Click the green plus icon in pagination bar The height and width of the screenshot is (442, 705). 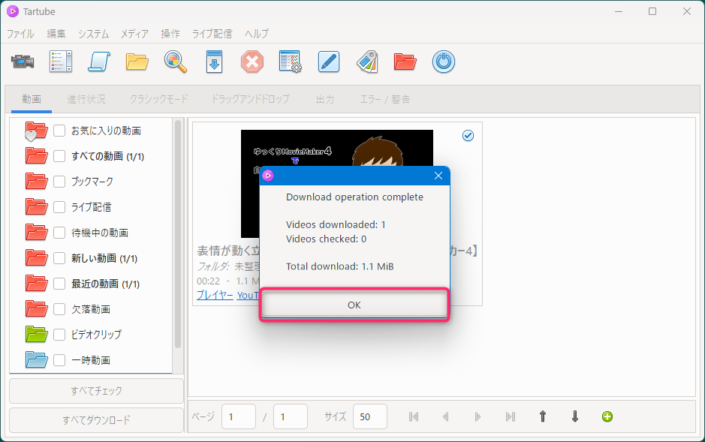(607, 416)
